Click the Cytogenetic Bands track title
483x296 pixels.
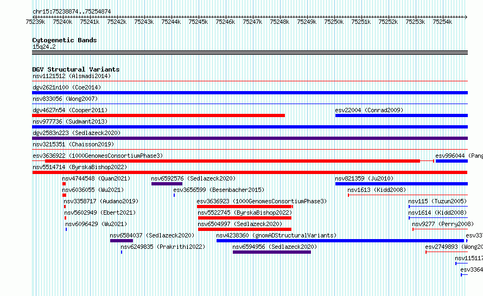point(65,40)
